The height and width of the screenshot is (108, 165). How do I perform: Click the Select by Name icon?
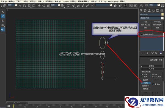coord(24,5)
